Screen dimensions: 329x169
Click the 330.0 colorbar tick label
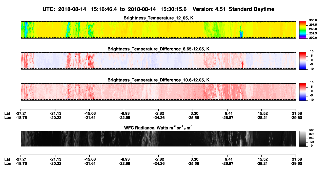[x=312, y=20]
